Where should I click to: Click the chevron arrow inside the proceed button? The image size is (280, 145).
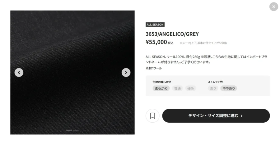click(x=242, y=116)
